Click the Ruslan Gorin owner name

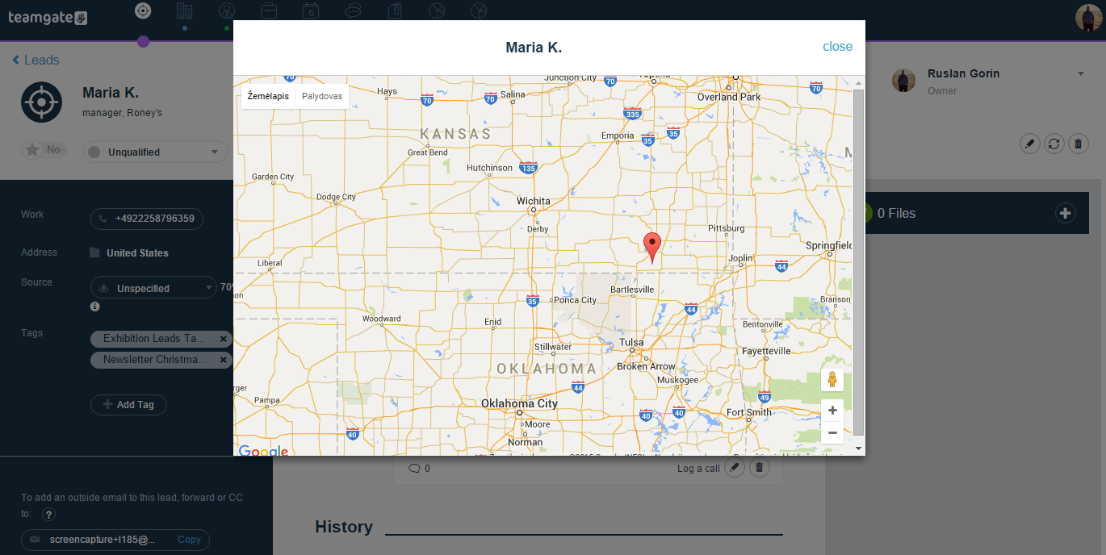(963, 73)
